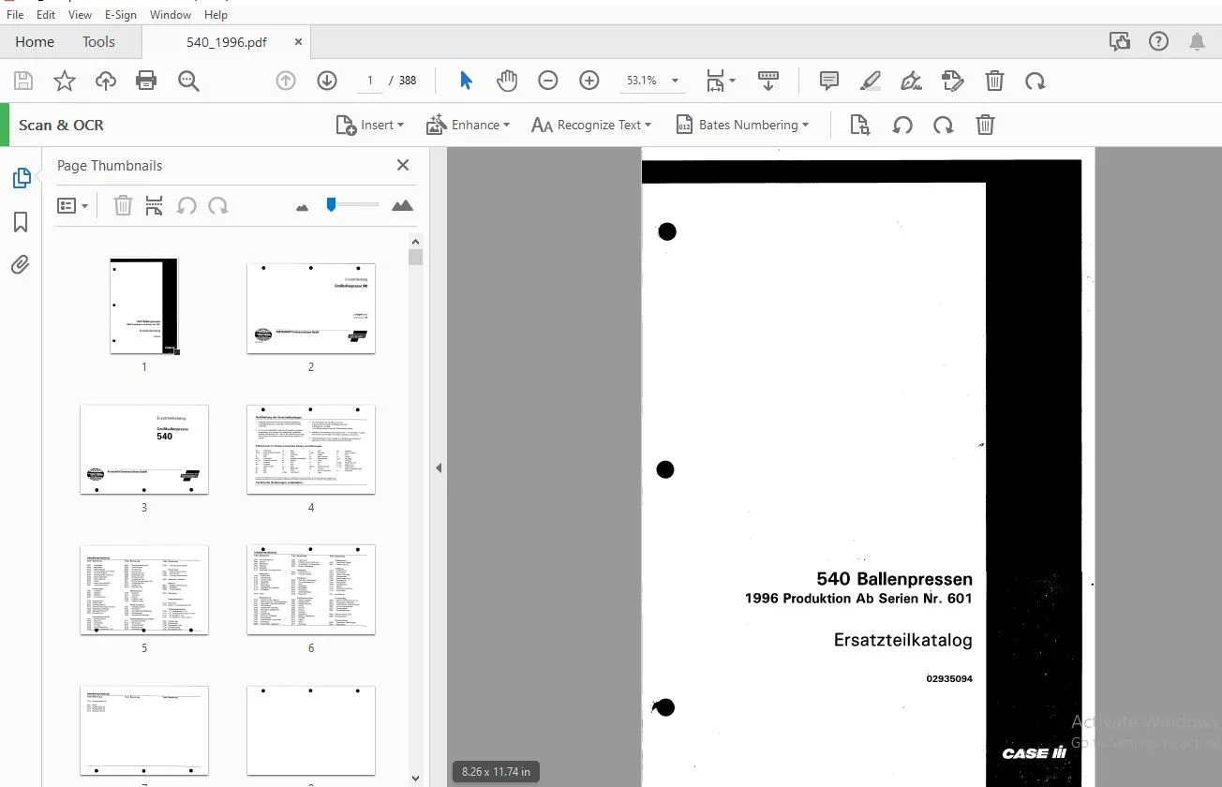Open the Help menu
Viewport: 1222px width, 787px height.
click(216, 15)
